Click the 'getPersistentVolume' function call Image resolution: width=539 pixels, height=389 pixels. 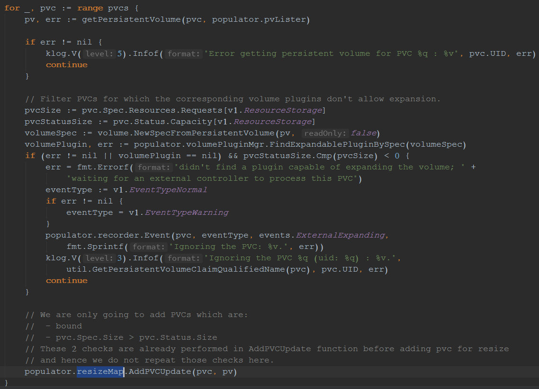pyautogui.click(x=131, y=19)
